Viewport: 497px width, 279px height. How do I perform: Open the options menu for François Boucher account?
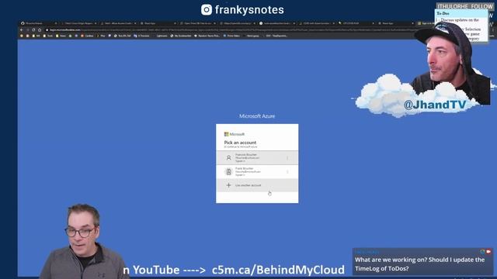coord(287,158)
